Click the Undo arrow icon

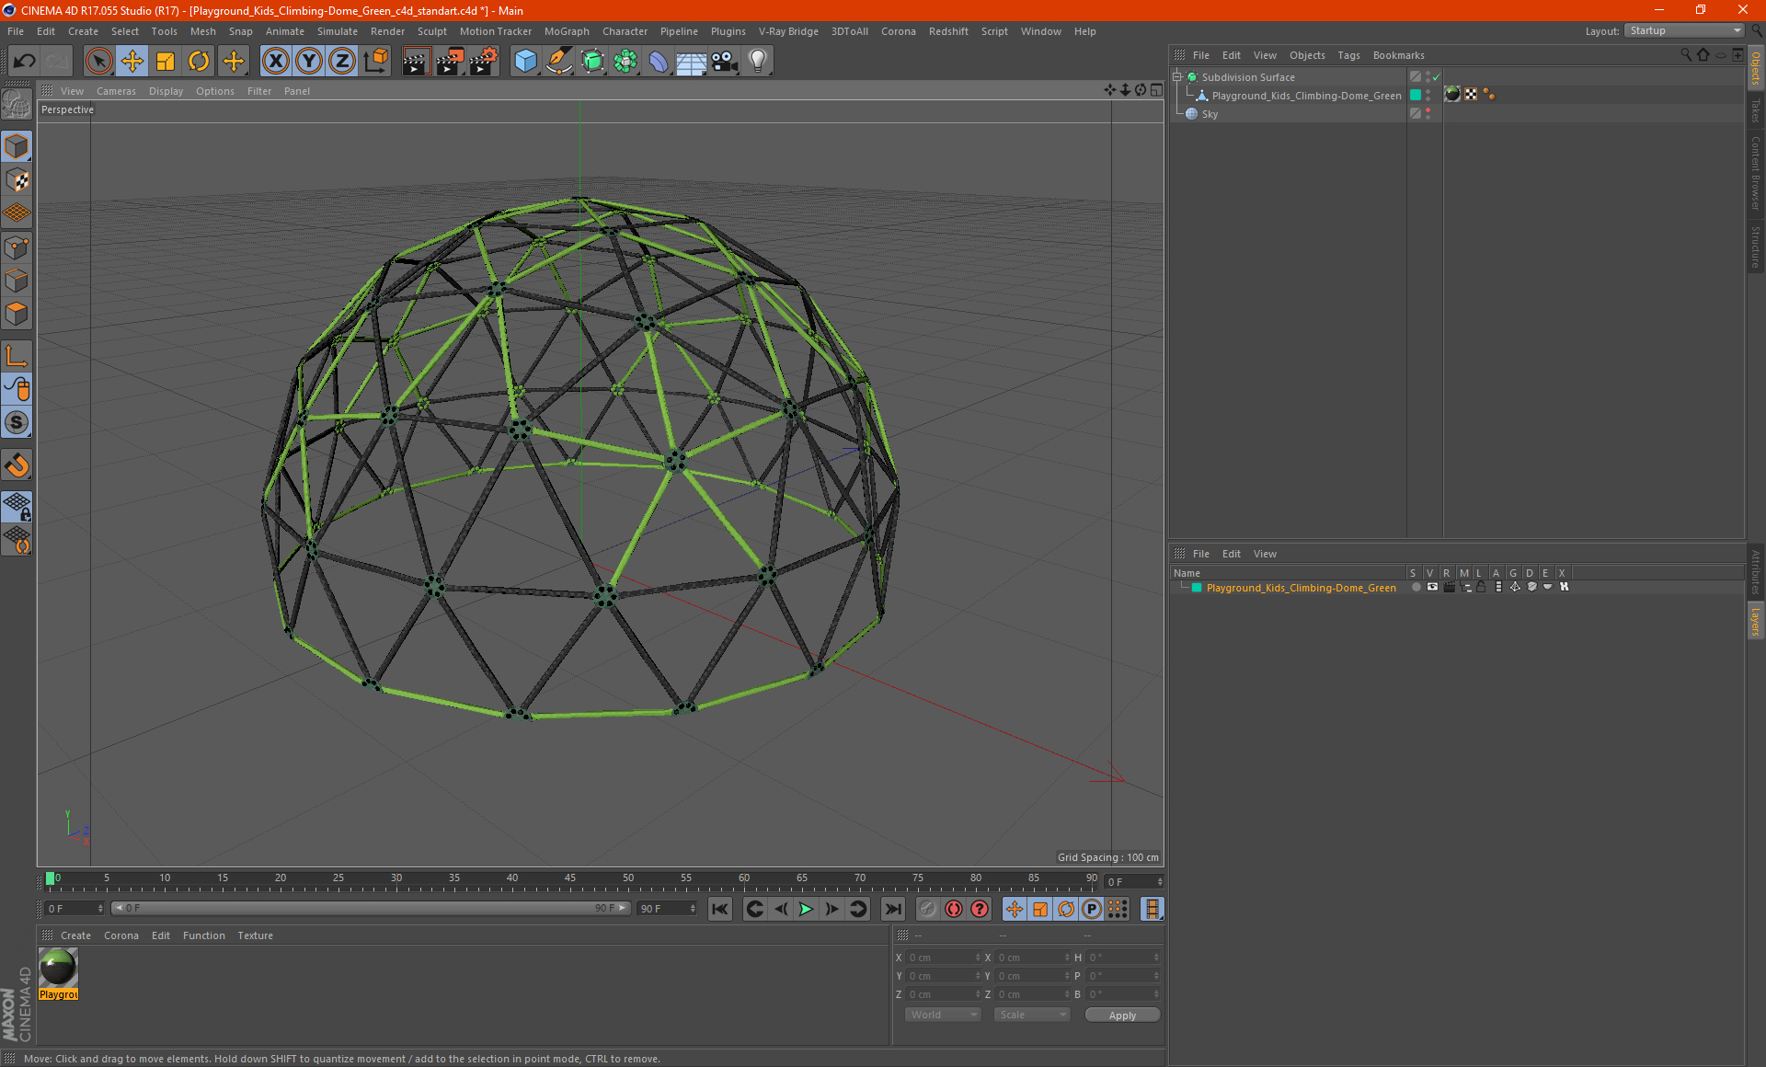click(25, 62)
